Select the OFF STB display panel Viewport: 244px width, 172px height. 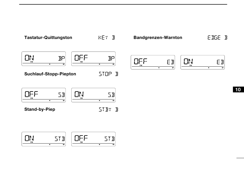pyautogui.click(x=93, y=139)
